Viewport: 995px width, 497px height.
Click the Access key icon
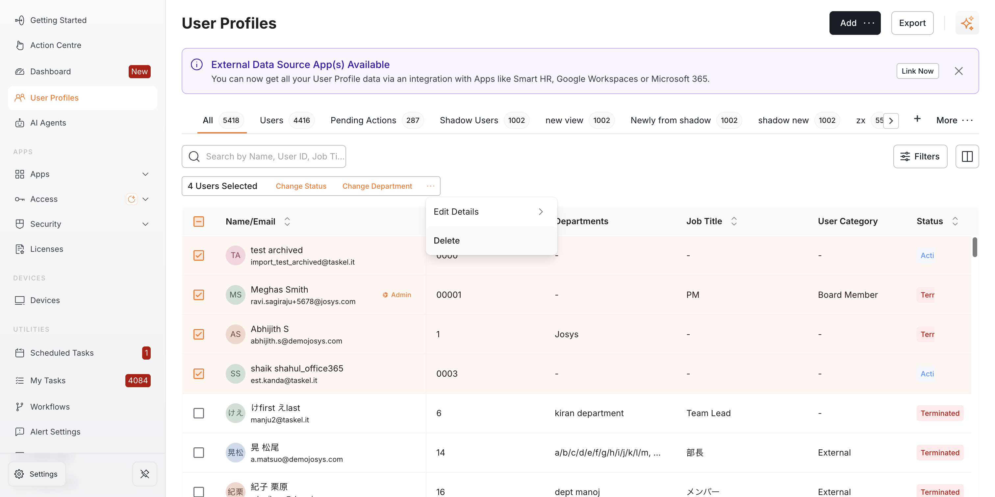click(19, 199)
